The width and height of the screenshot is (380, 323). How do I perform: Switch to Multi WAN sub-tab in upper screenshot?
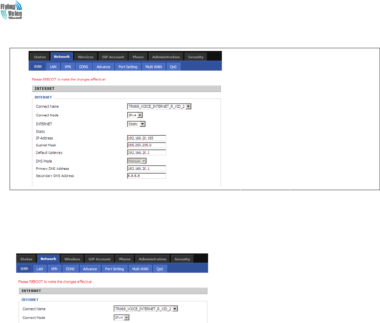point(154,67)
